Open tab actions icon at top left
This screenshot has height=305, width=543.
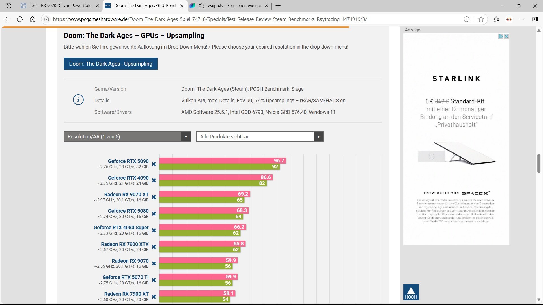pos(8,6)
